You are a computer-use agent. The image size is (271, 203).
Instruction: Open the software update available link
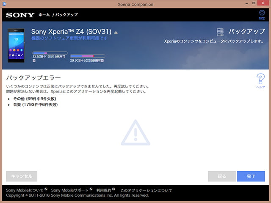tap(69, 38)
